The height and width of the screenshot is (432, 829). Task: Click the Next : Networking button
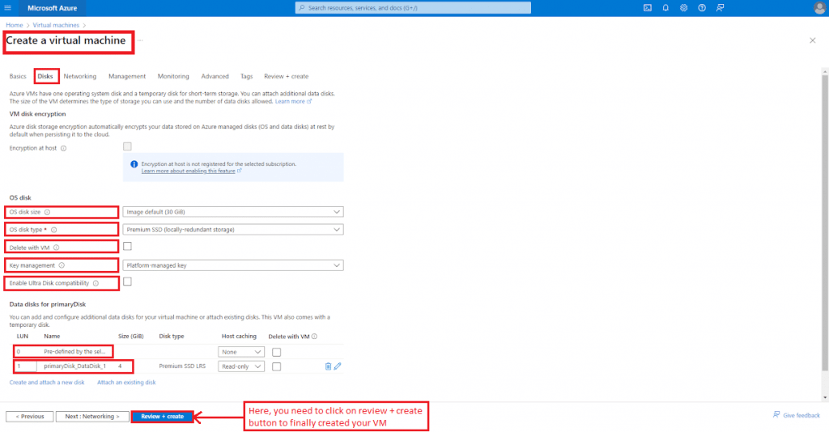[92, 417]
